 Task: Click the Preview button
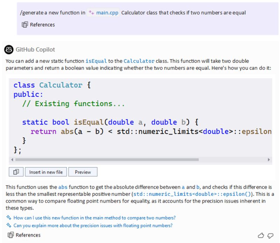(84, 172)
